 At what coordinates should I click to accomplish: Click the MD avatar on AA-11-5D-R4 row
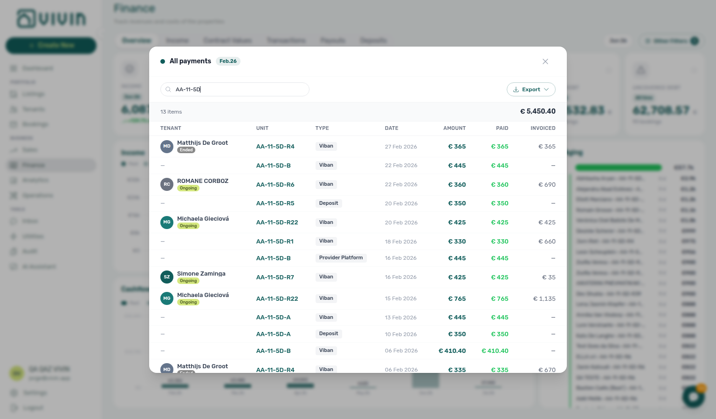167,147
